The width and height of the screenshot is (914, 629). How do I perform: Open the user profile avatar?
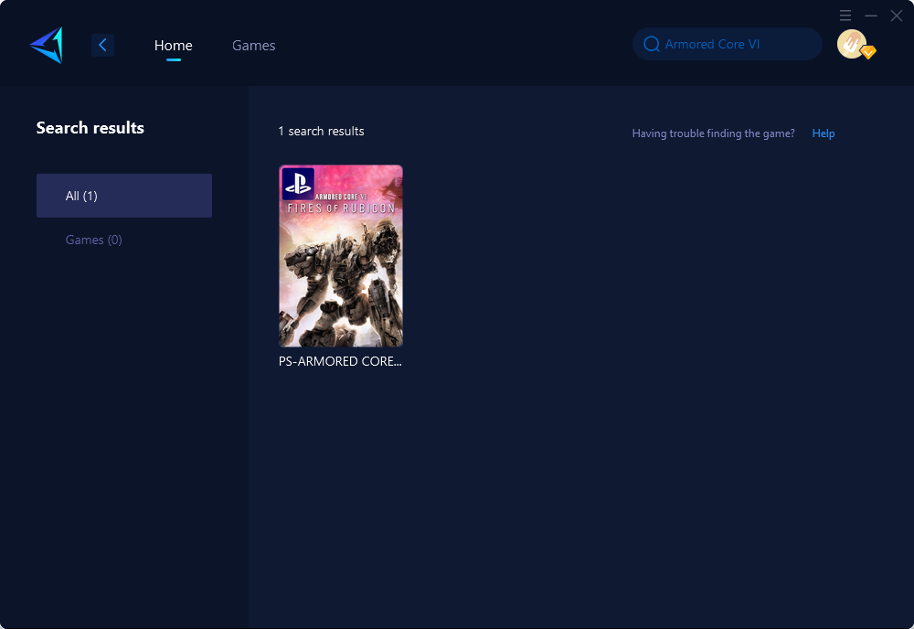[x=852, y=44]
